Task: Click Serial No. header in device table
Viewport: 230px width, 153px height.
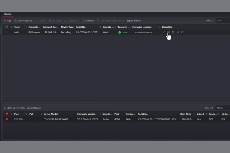Action: tap(81, 27)
